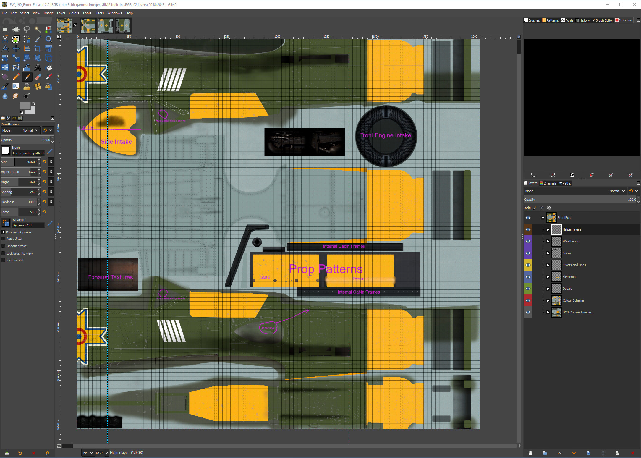Hide the Weathering layer group
Screen dimensions: 641x458
pyautogui.click(x=528, y=241)
